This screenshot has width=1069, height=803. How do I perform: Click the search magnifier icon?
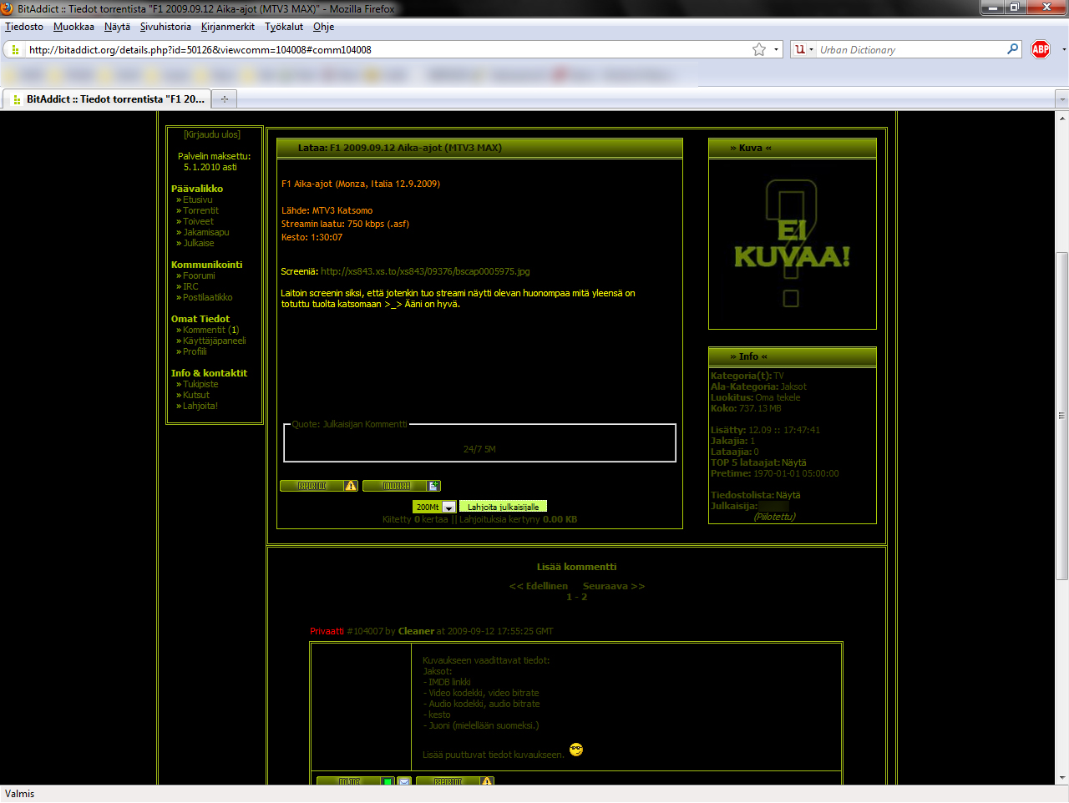point(1012,49)
